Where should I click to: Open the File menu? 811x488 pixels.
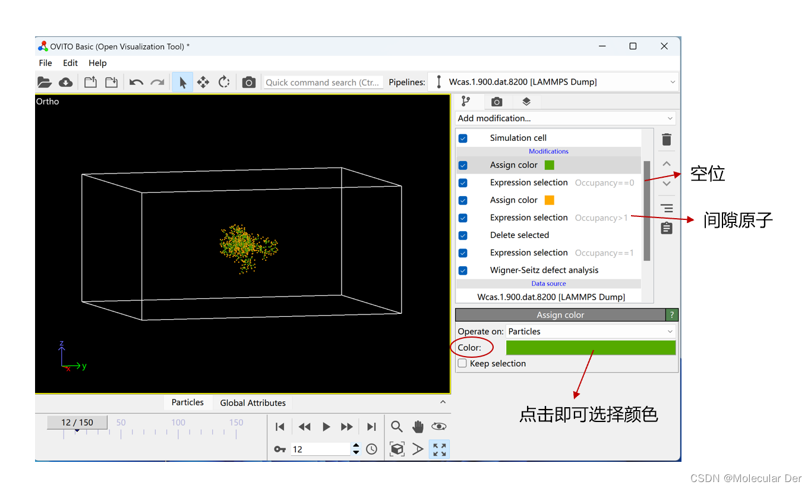coord(45,63)
